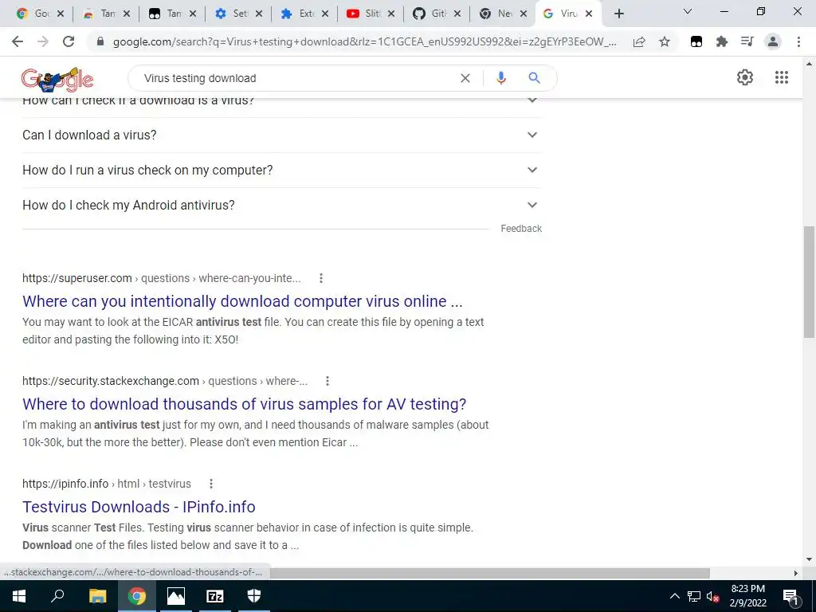Open more options for superuser.com result
The image size is (816, 612).
(321, 278)
